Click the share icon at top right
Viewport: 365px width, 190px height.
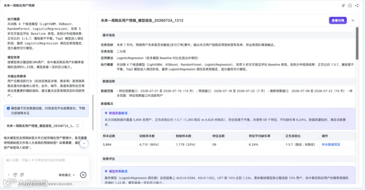[x=356, y=6]
